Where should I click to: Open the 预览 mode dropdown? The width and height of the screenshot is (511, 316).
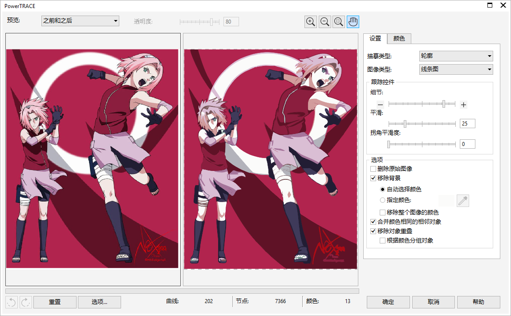pos(80,21)
